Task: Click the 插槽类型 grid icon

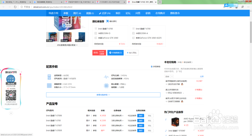Action: pos(49,86)
